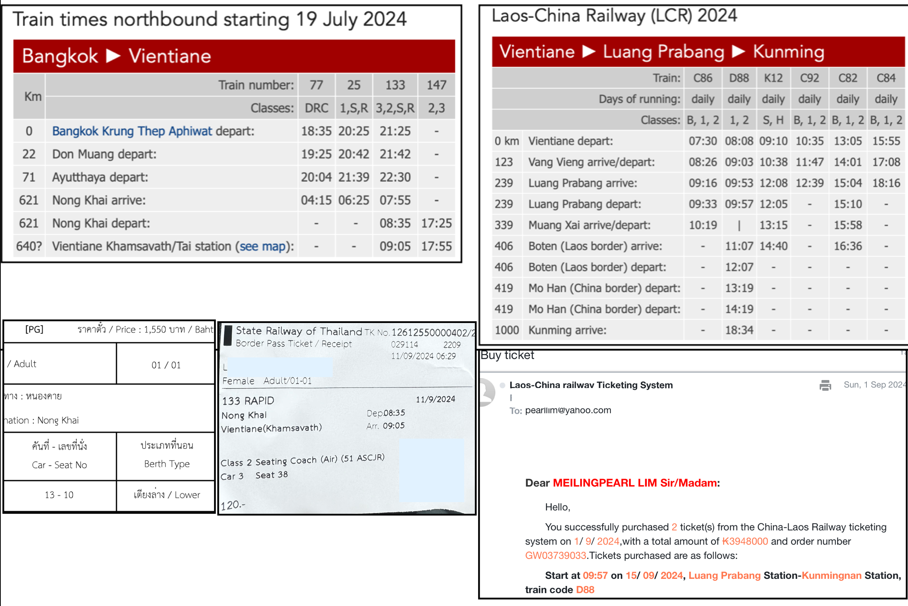Image resolution: width=908 pixels, height=606 pixels.
Task: Click the recipient email address pearllim@yahoo.com
Action: (x=568, y=410)
